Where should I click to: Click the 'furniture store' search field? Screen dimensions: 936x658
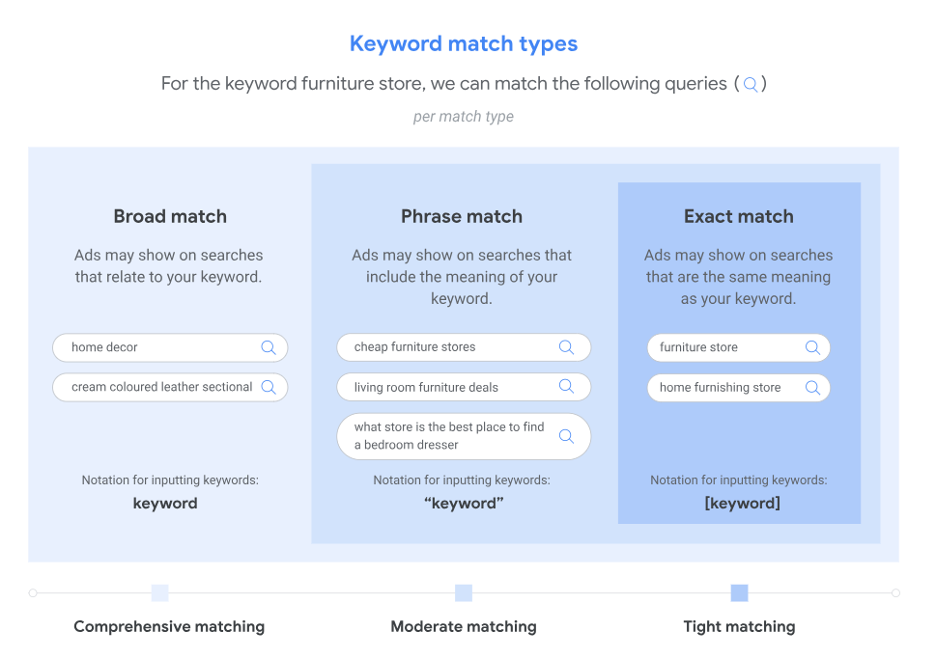[x=720, y=347]
